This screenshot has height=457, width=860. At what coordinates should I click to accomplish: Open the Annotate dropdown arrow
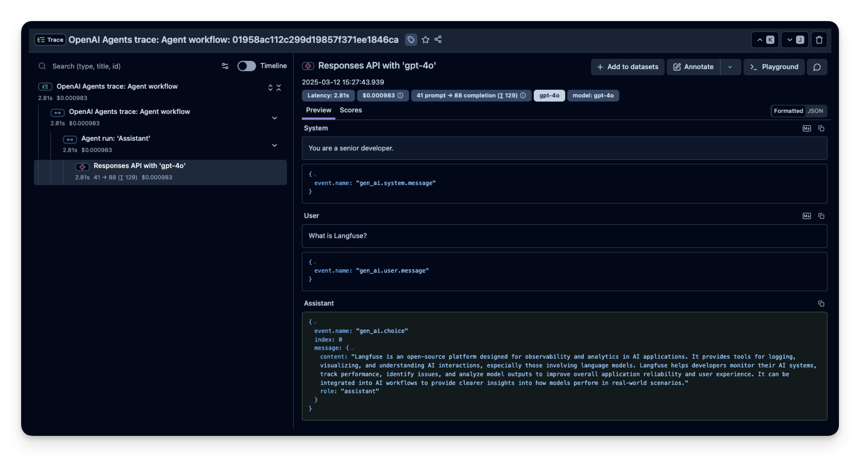pos(730,67)
